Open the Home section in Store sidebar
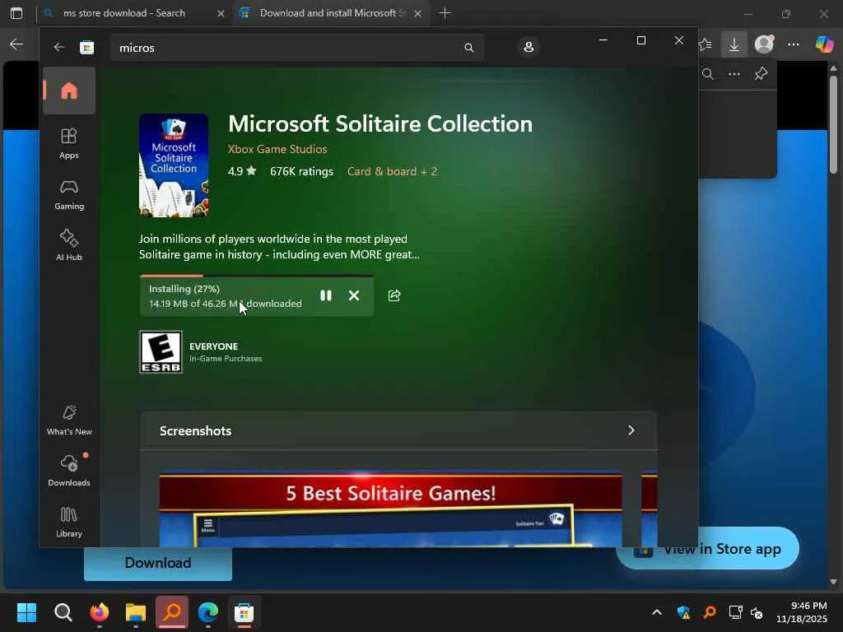The image size is (843, 632). (x=69, y=91)
